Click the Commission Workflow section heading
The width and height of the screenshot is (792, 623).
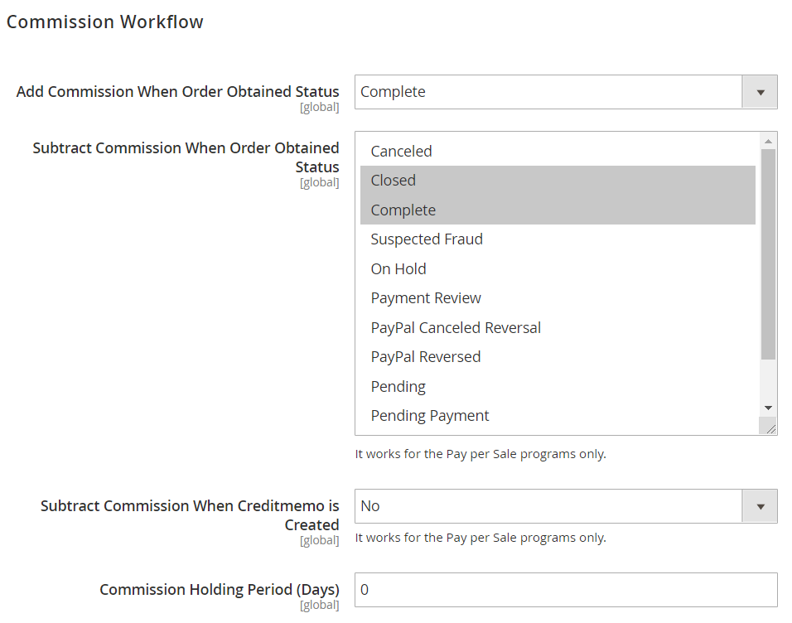tap(104, 22)
